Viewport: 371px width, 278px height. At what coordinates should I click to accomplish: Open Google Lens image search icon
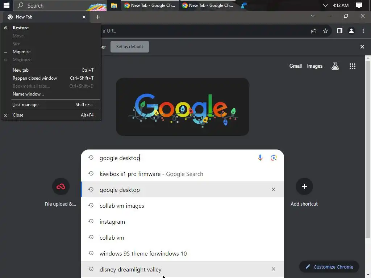[x=274, y=158]
